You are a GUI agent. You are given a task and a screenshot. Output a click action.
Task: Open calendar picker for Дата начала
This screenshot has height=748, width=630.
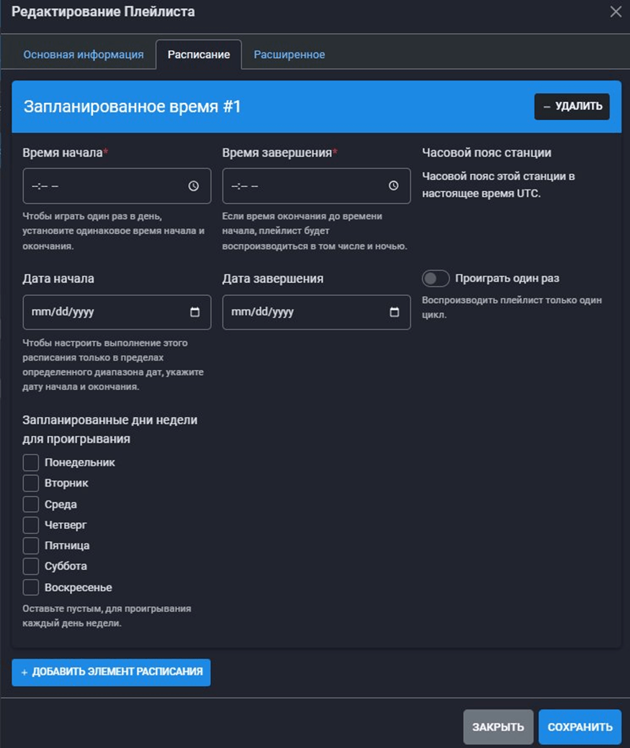click(194, 312)
